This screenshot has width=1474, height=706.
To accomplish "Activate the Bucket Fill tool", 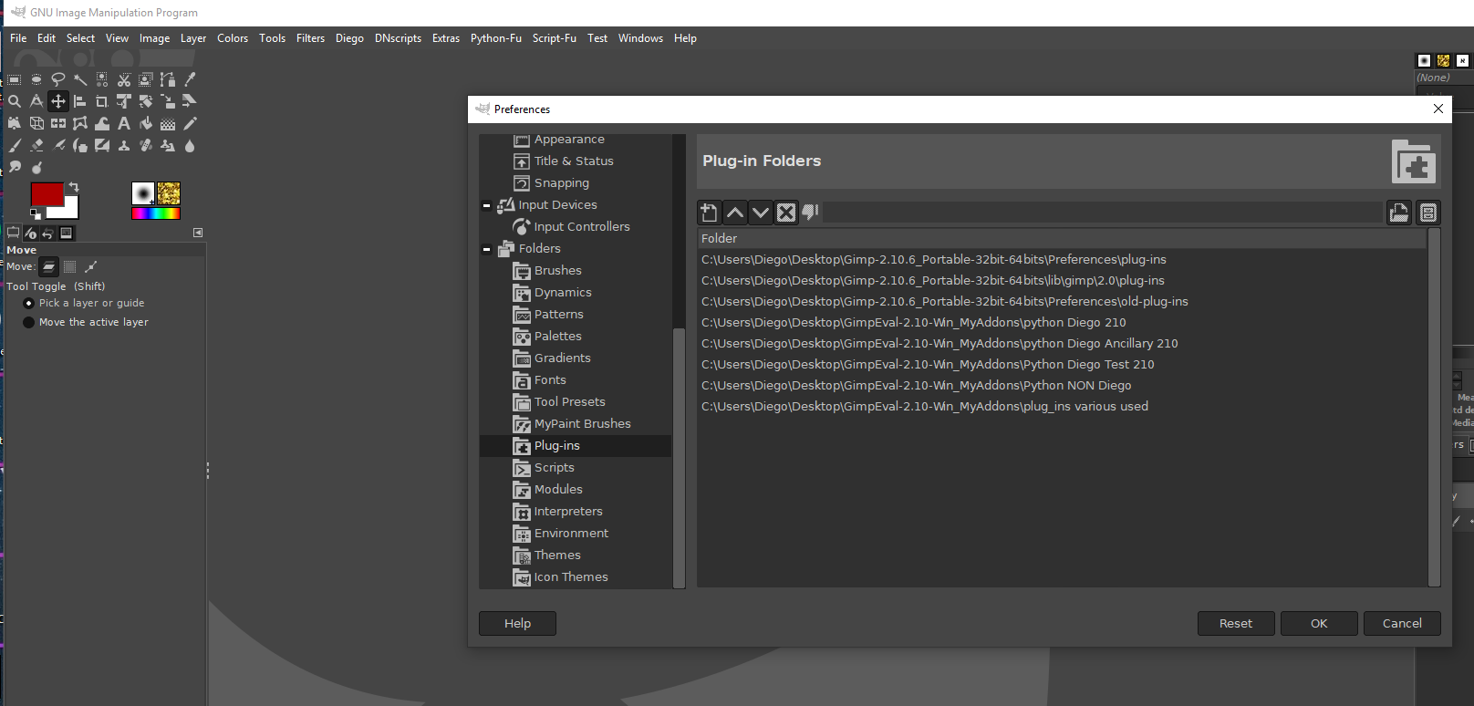I will (146, 123).
